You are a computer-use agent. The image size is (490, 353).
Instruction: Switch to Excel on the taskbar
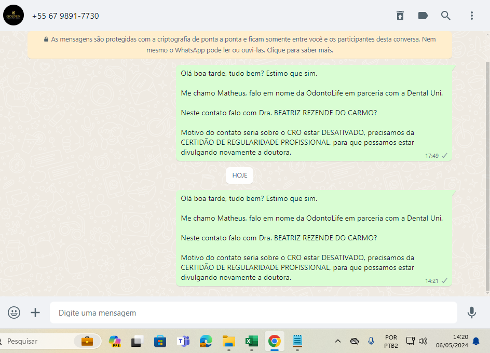pyautogui.click(x=252, y=341)
